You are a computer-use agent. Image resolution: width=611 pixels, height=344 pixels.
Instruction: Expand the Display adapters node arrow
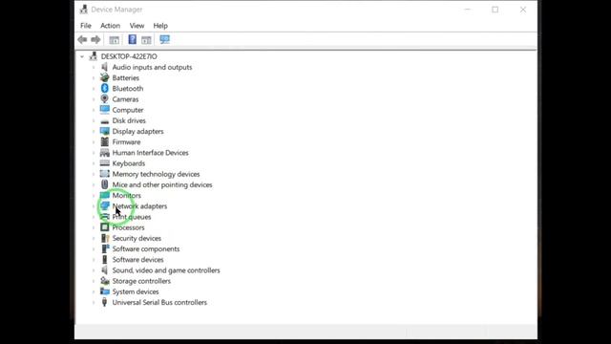point(94,132)
